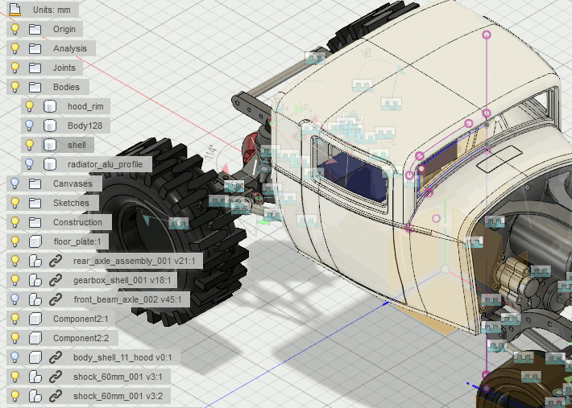The height and width of the screenshot is (408, 572).
Task: Select the Analysis browser row label
Action: 70,48
